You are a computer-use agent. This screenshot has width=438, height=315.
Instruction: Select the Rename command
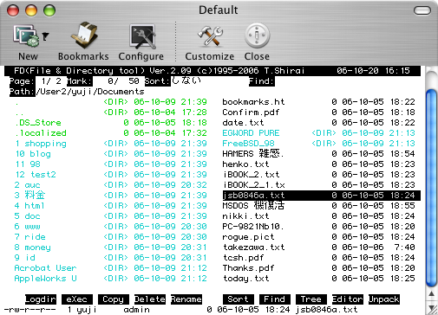186,299
